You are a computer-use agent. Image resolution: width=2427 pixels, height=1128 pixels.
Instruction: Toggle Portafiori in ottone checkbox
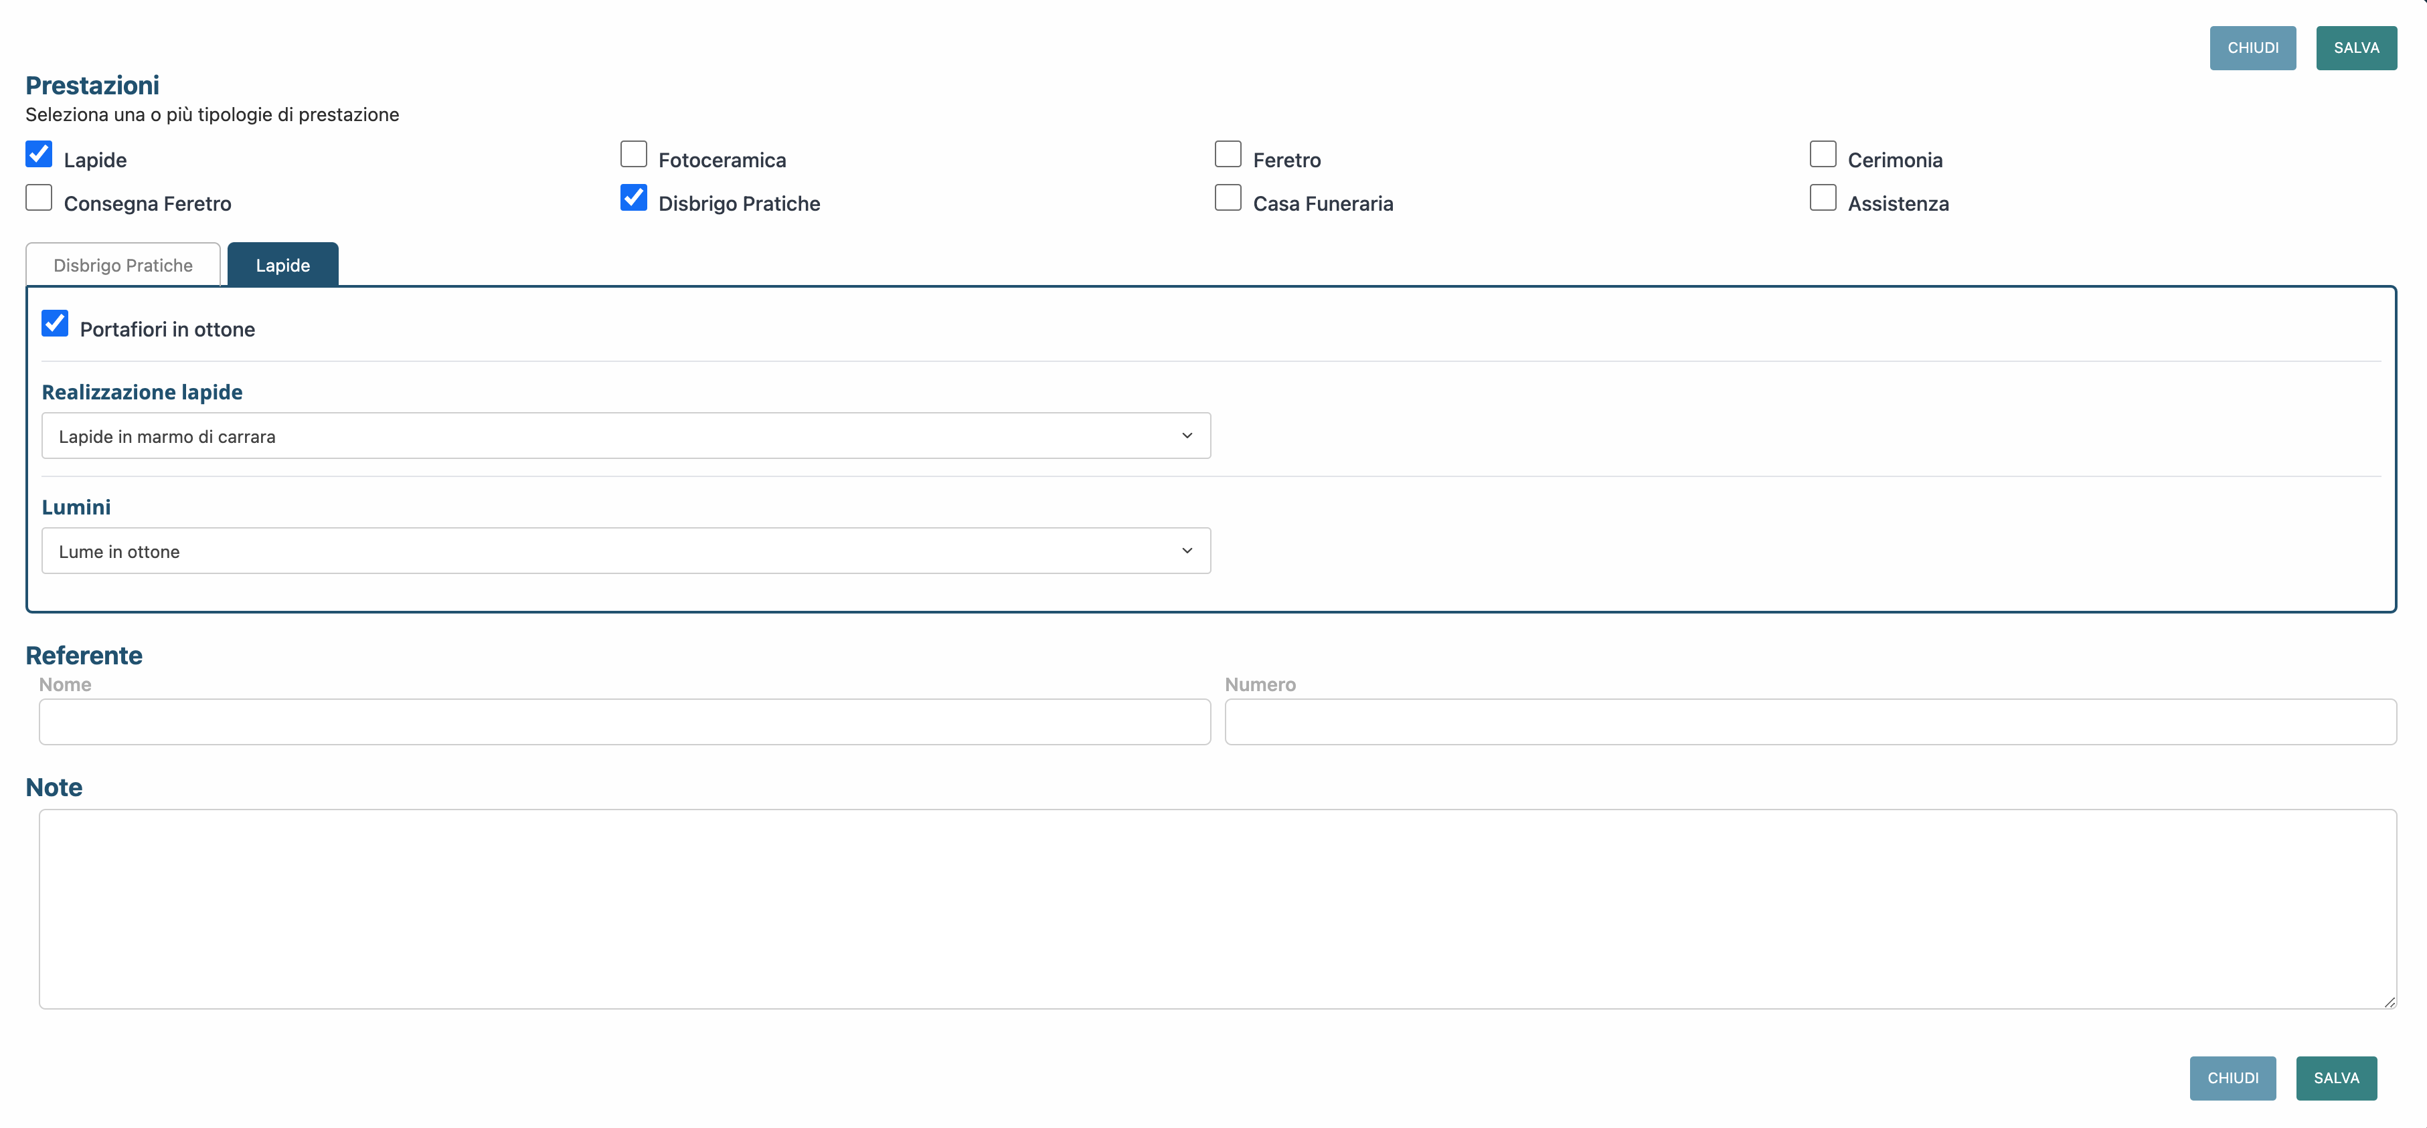point(55,324)
